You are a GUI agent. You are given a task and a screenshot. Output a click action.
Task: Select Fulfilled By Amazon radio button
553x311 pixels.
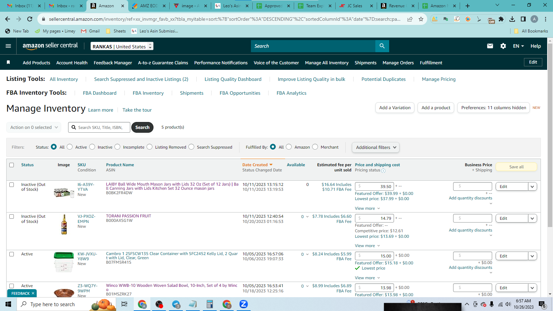click(x=289, y=147)
